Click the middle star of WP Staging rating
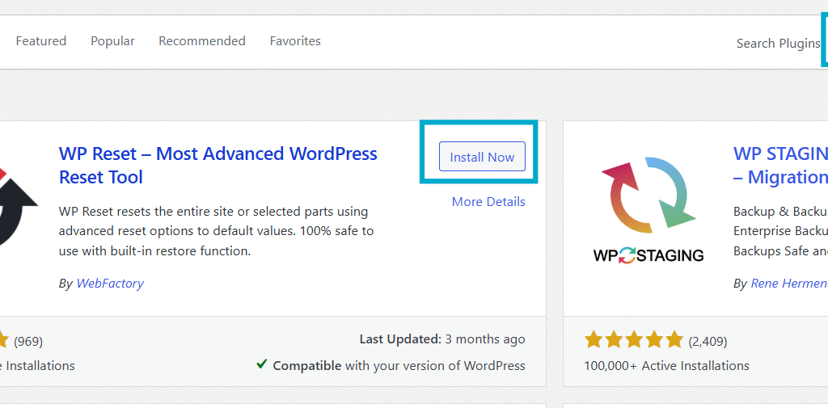 pyautogui.click(x=634, y=339)
